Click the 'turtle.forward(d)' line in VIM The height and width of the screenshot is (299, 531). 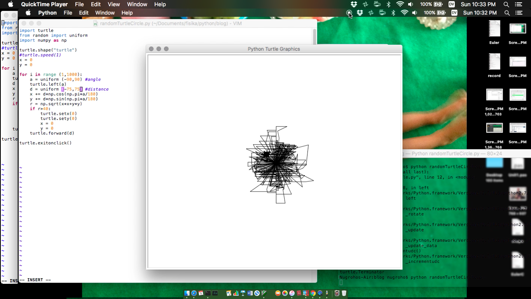pos(52,133)
